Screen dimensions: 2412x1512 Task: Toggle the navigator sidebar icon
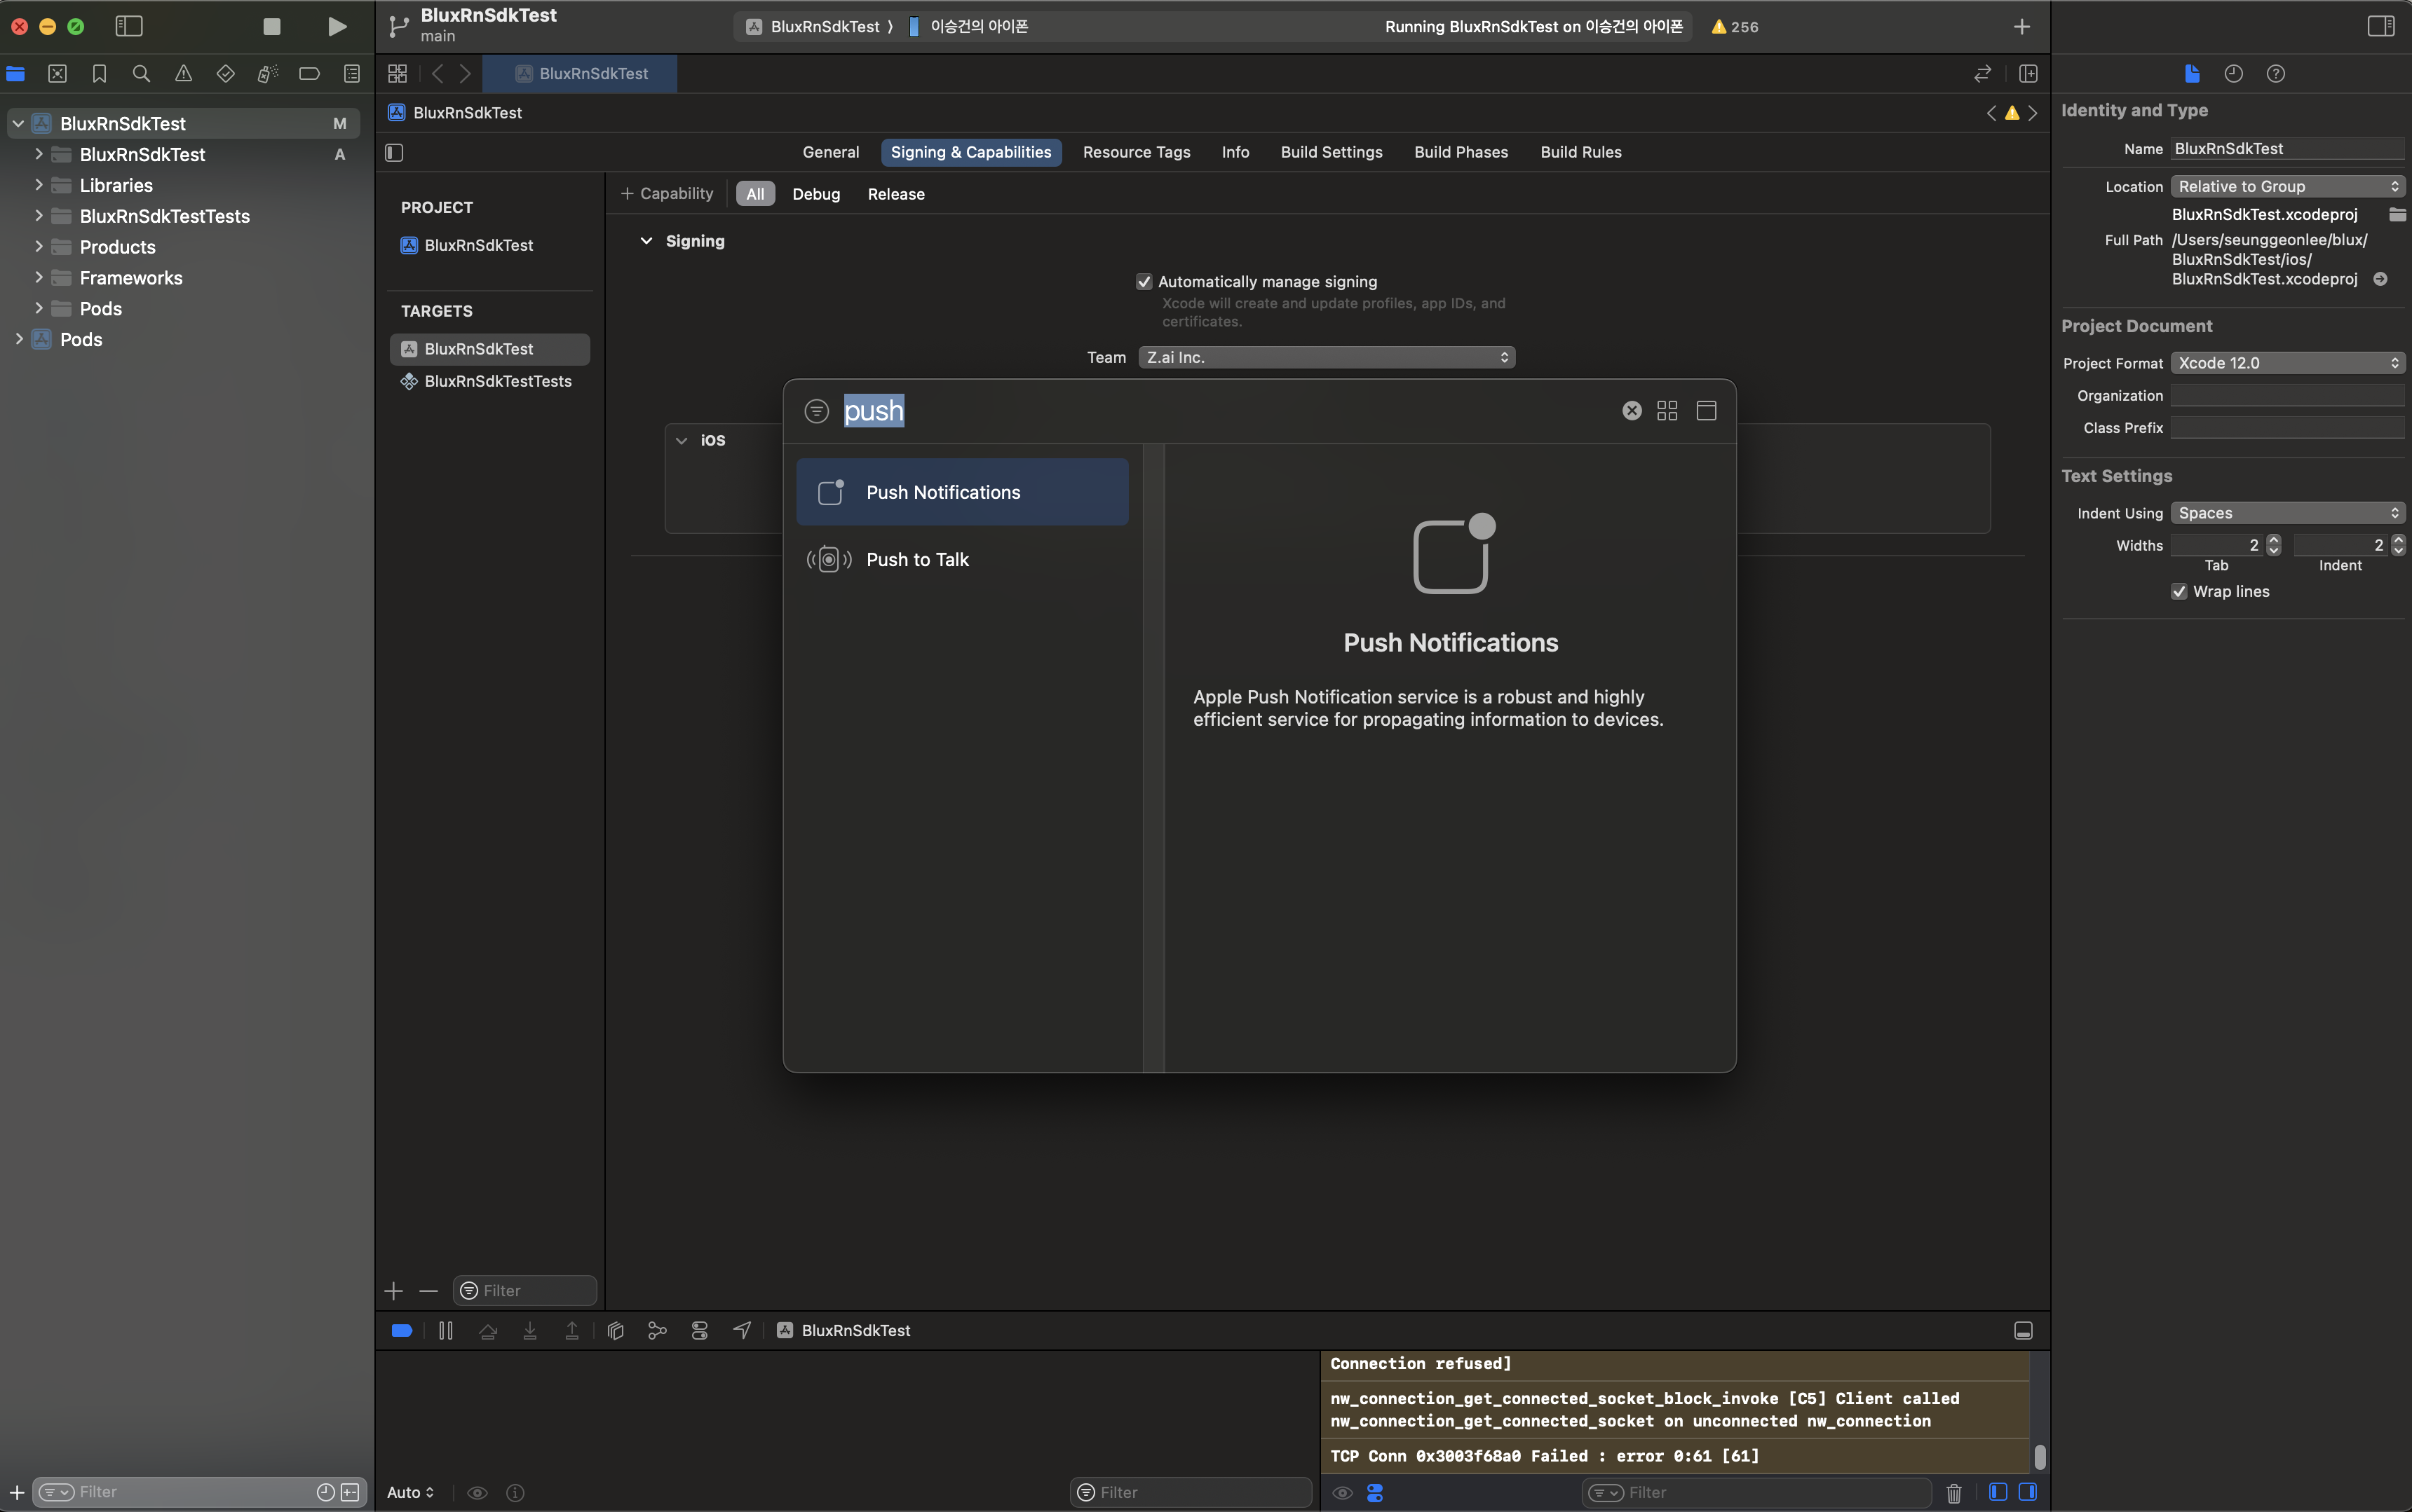129,27
